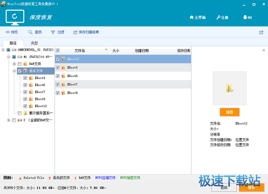Collapse the 丢失文件 tree node
The height and width of the screenshot is (194, 268).
point(14,71)
